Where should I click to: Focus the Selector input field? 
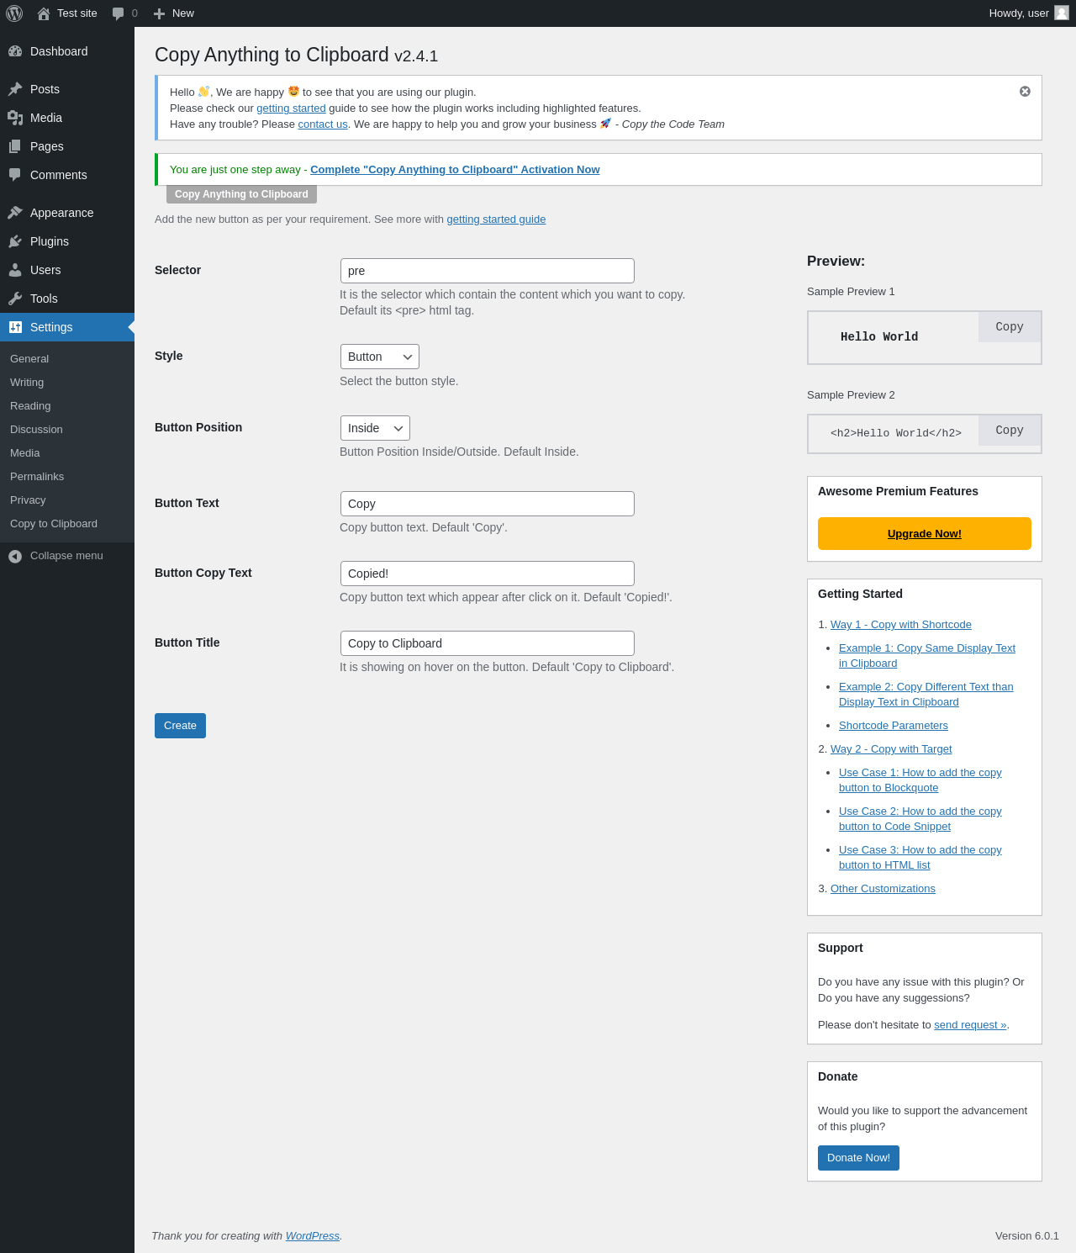(x=488, y=271)
